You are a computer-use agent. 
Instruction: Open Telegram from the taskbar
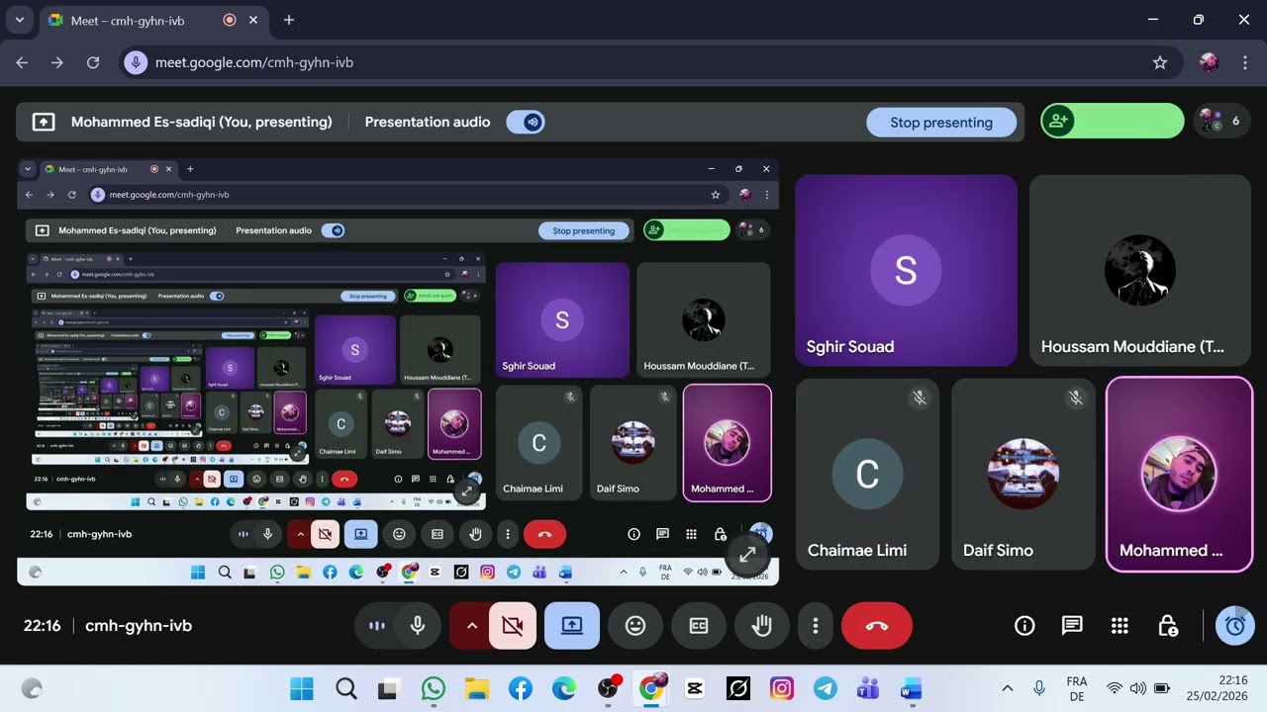point(826,688)
